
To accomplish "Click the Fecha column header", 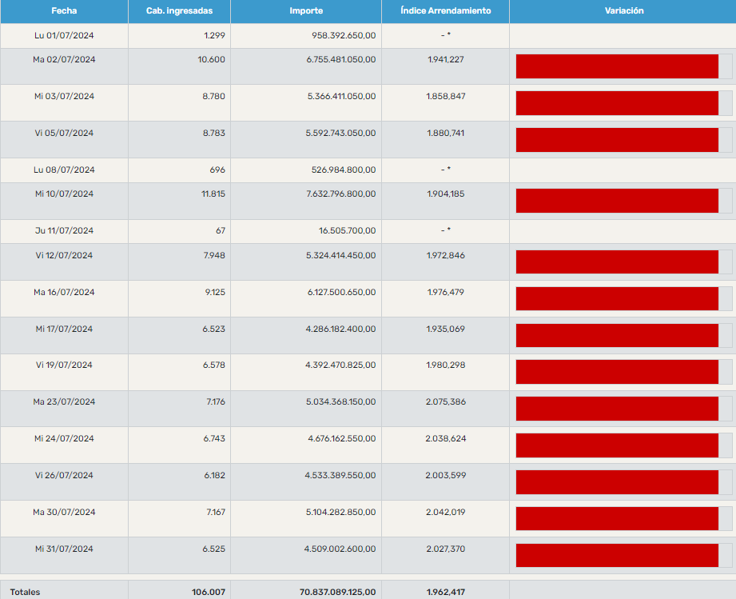I will pyautogui.click(x=64, y=11).
